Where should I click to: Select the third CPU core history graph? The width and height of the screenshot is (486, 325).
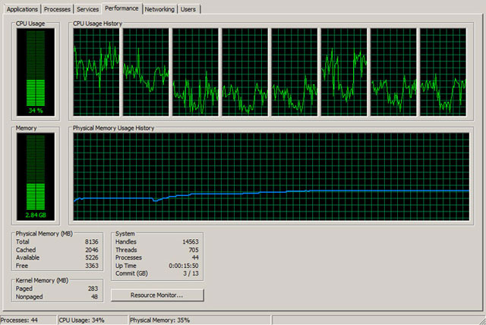[195, 72]
